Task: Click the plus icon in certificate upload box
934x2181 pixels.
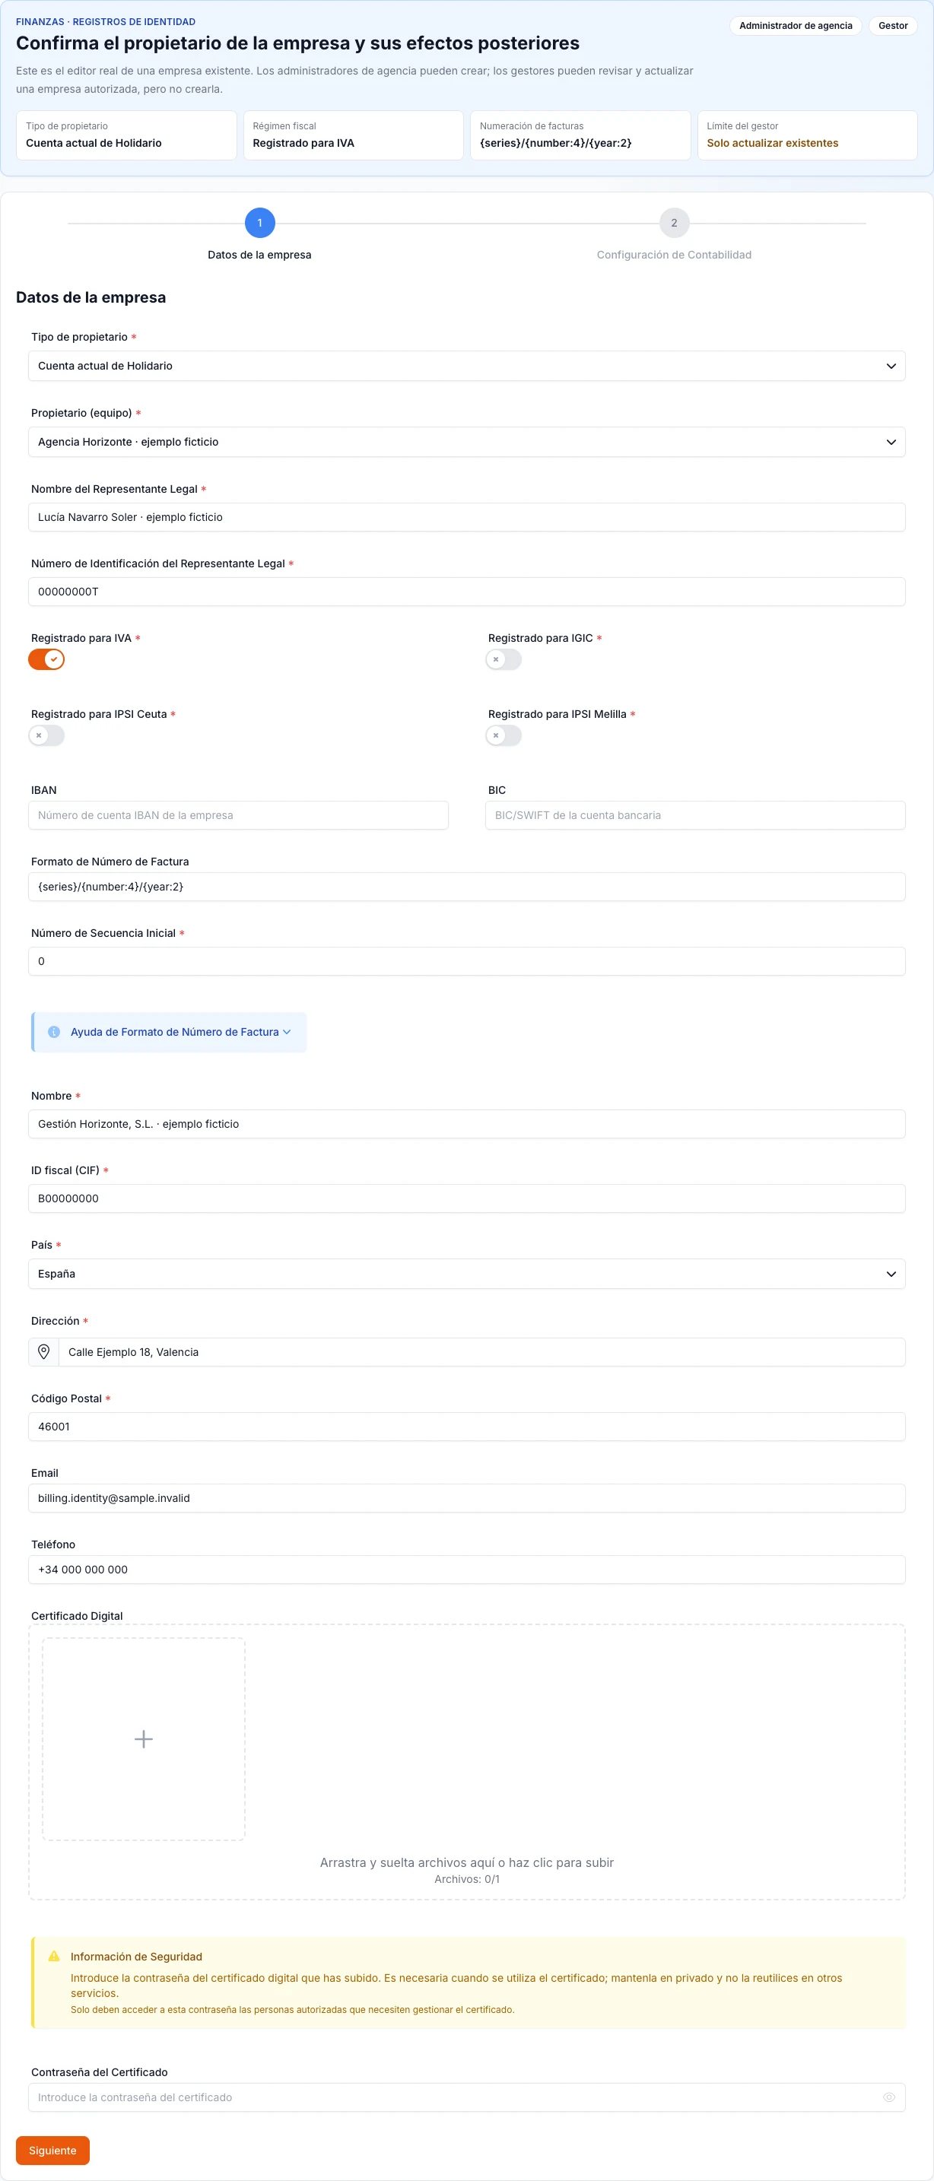Action: coord(144,1738)
